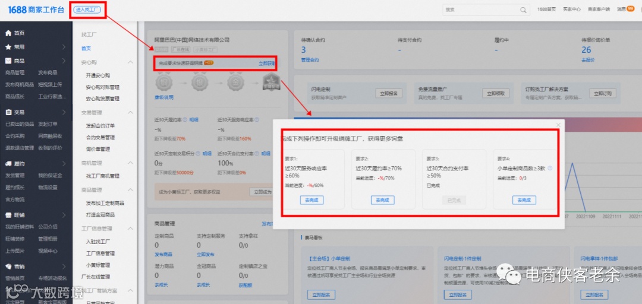
Task: Collapse the 商机管理 submenu group
Action: point(131,163)
